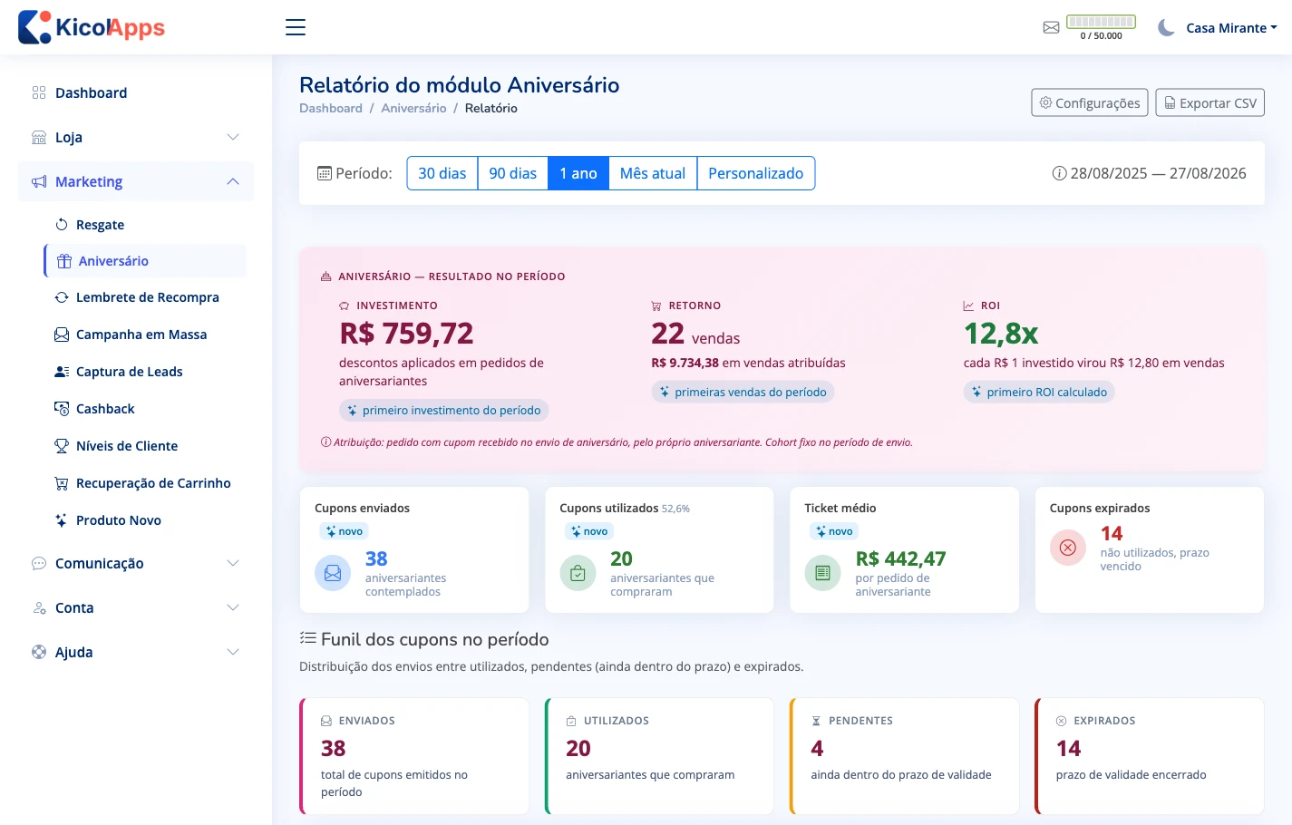This screenshot has height=825, width=1292.
Task: Toggle the hamburger sidebar menu
Action: coord(296,27)
